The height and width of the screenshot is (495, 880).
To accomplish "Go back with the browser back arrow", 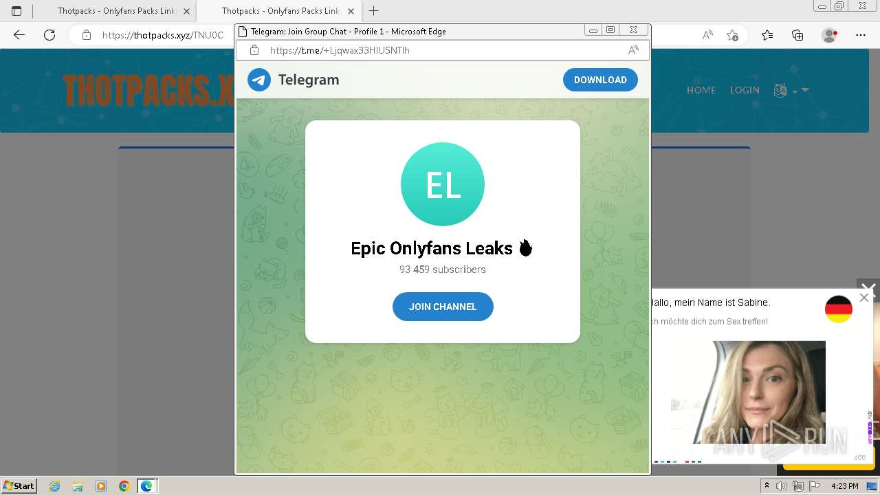I will click(19, 35).
